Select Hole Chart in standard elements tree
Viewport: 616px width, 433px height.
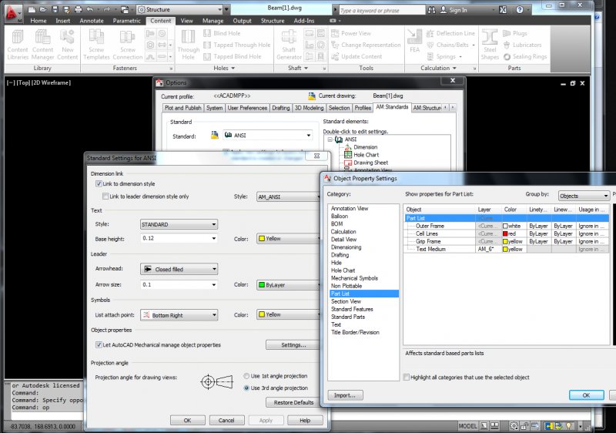tap(366, 155)
